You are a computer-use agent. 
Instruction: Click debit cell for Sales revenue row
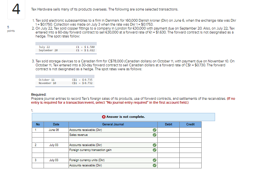pos(168,135)
